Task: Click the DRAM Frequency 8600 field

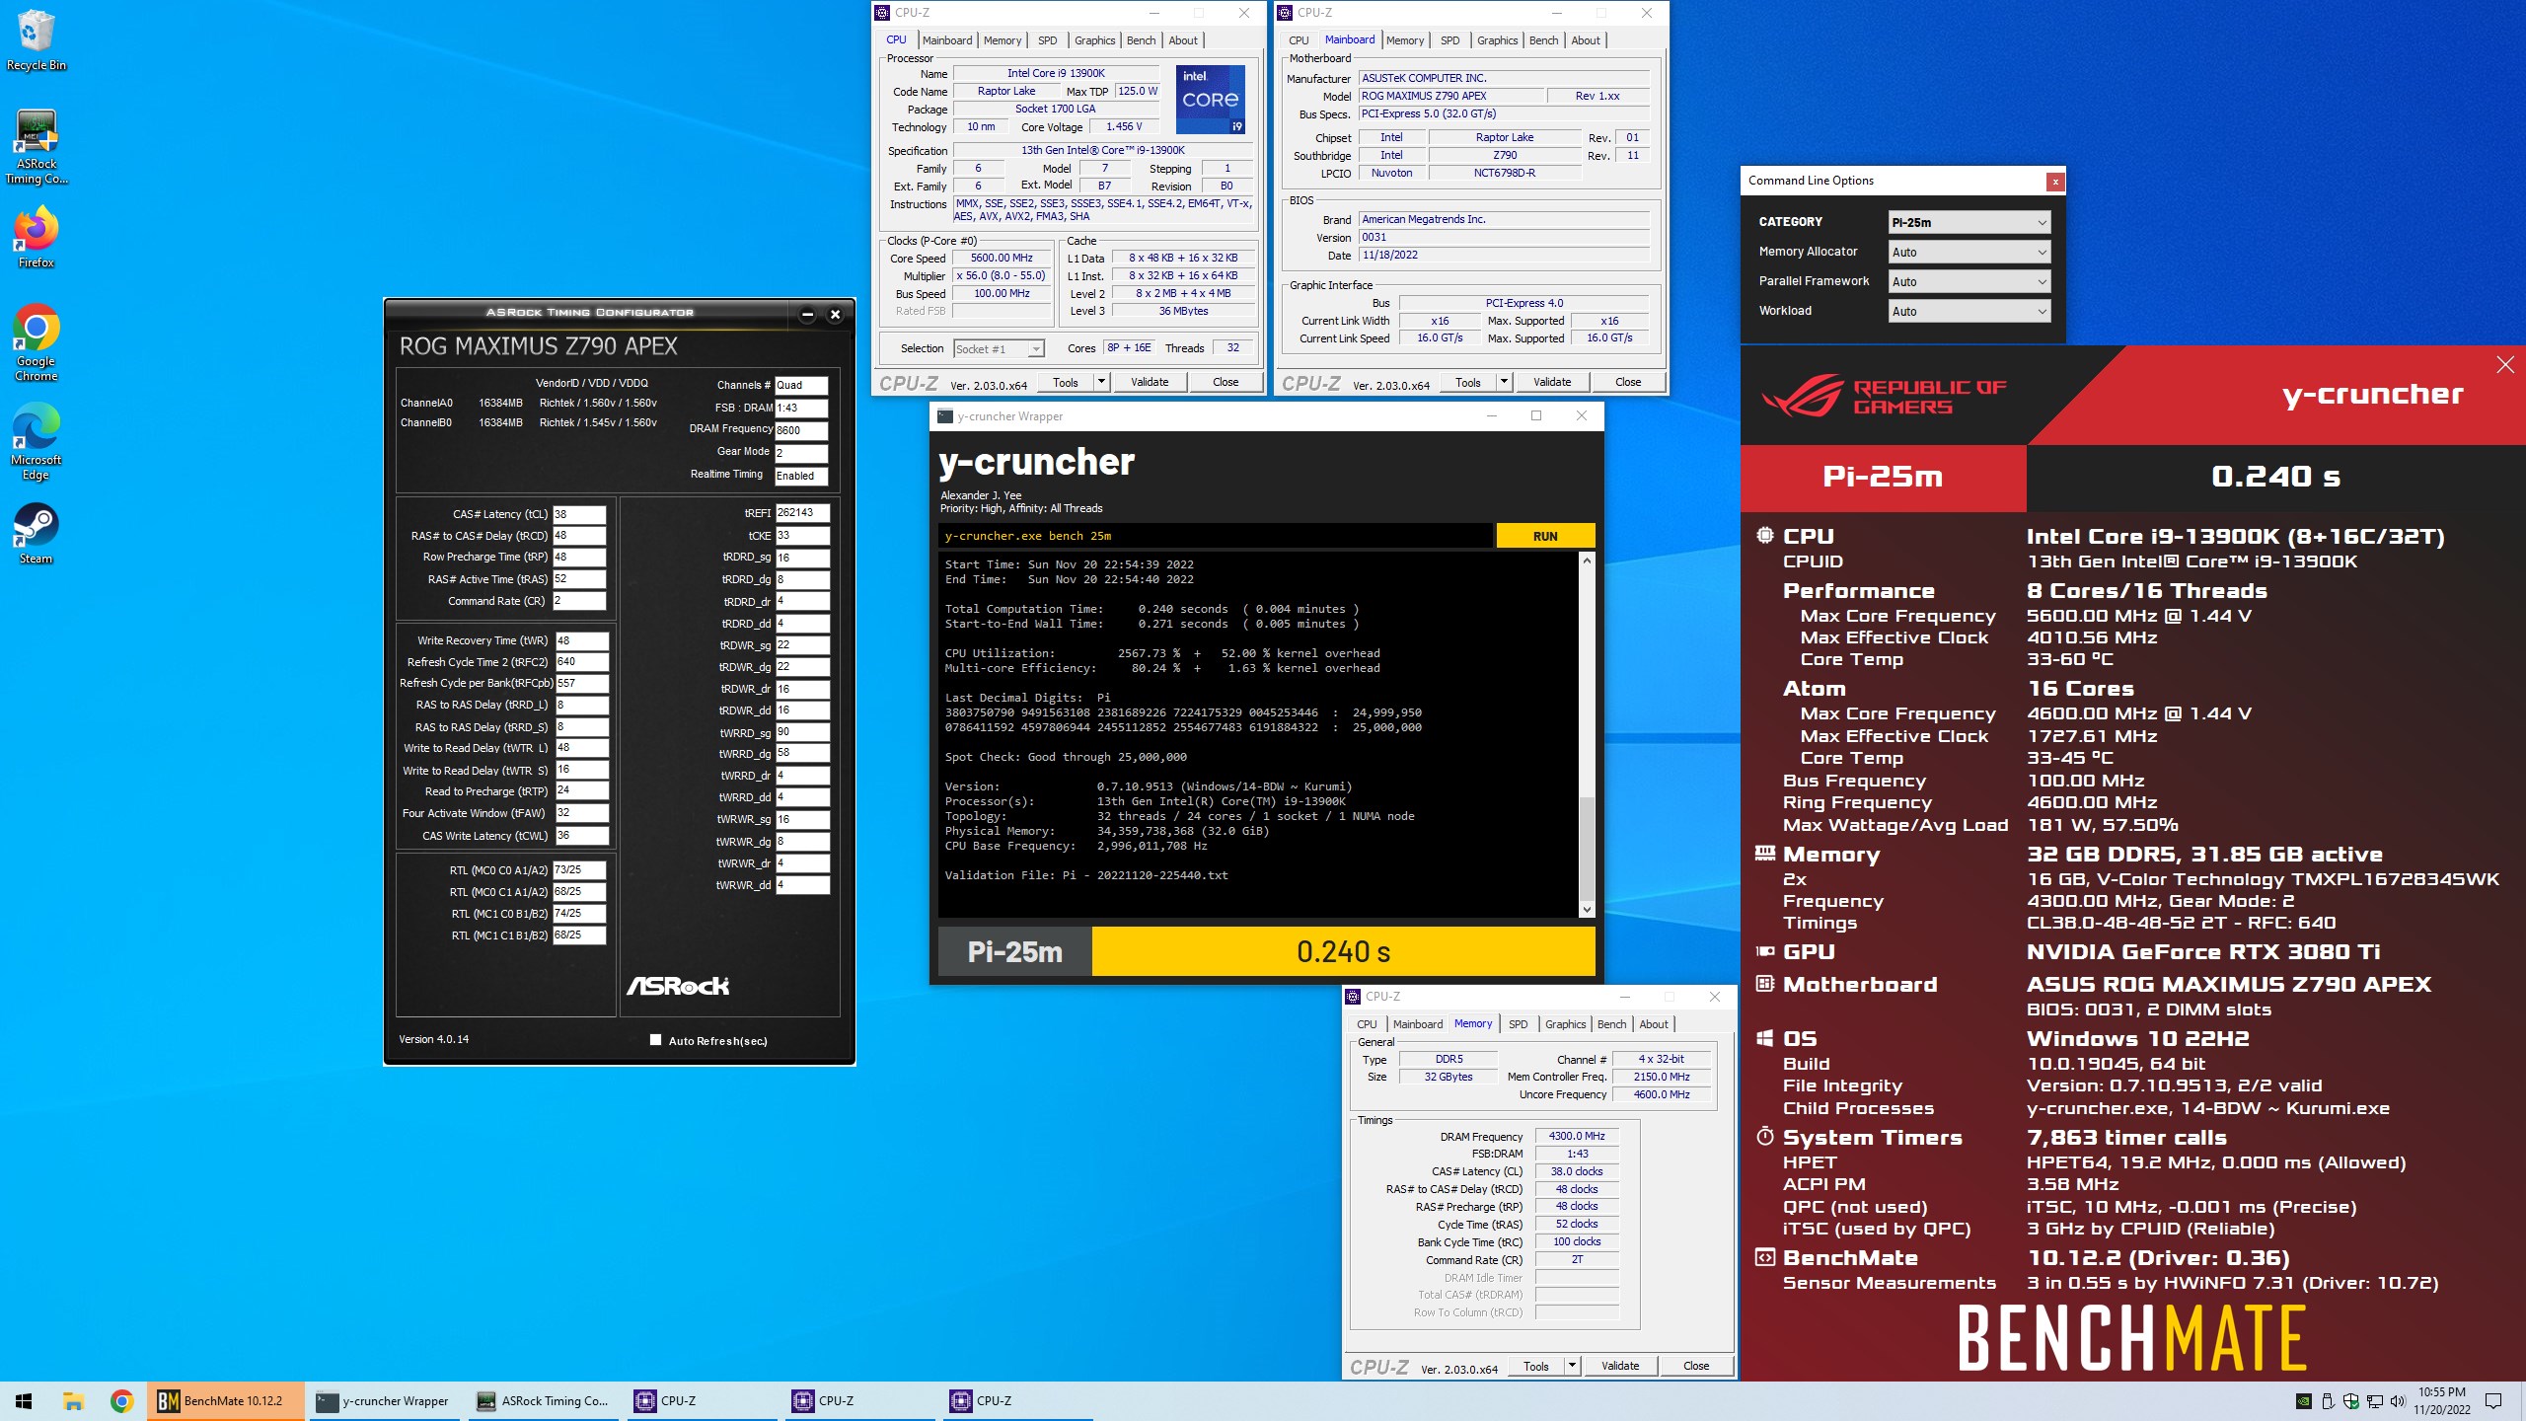Action: coord(801,429)
